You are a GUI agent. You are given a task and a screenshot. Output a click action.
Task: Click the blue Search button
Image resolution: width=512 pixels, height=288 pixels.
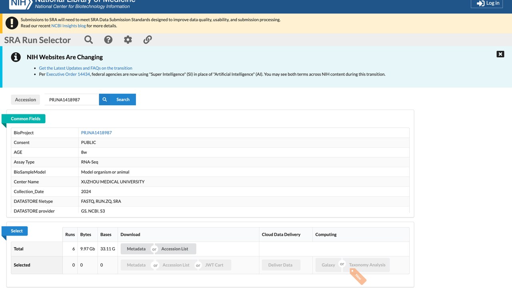[123, 100]
